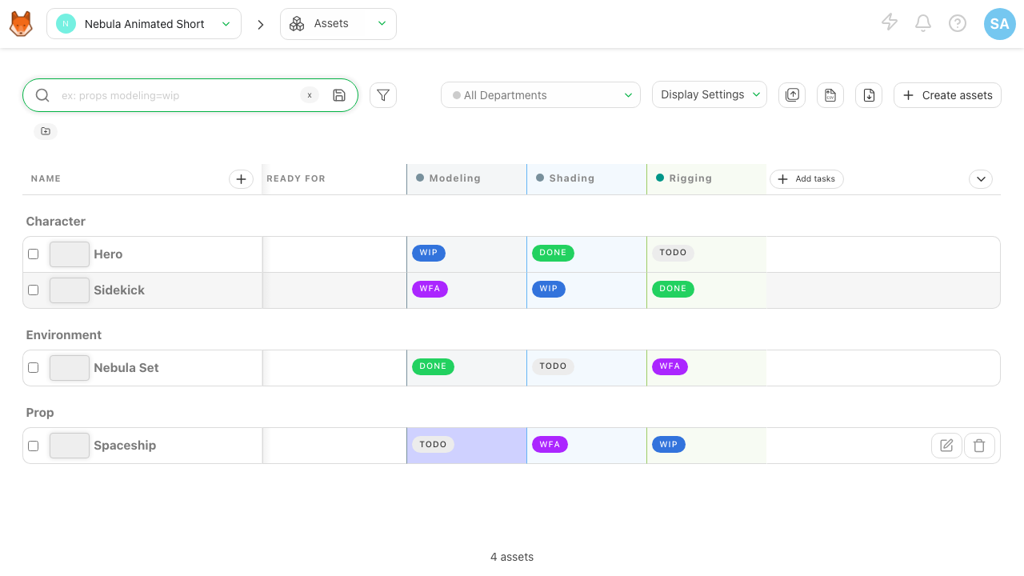Select the Hero asset checkbox
Screen dimensions: 1024x576
pyautogui.click(x=34, y=254)
